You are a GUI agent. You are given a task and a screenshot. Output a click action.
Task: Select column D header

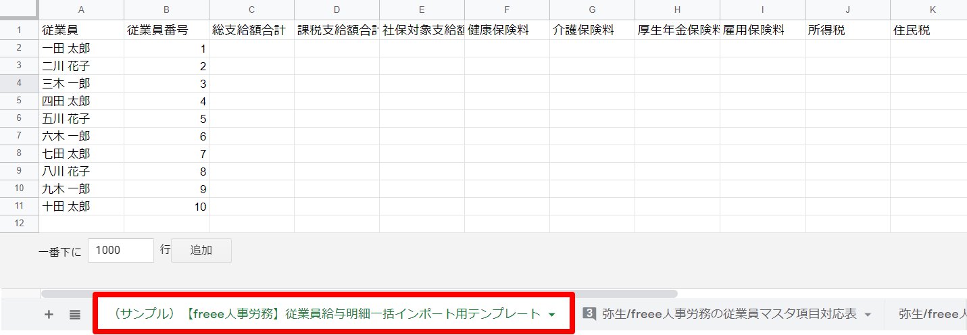(337, 9)
